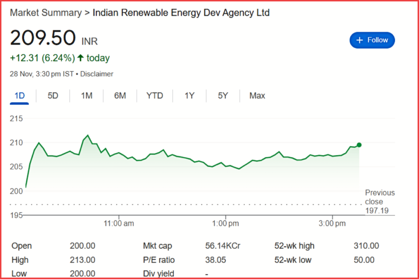
Task: Click the High value 213.00
Action: click(x=83, y=260)
